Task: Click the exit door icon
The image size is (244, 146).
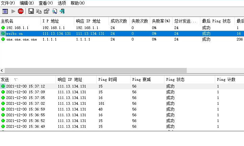Action: coord(62,11)
